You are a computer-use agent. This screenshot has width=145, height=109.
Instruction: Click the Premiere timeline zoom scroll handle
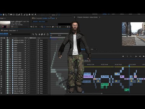tap(102, 94)
